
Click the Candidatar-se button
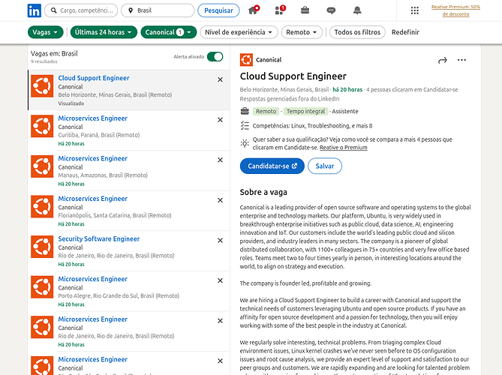(x=272, y=166)
